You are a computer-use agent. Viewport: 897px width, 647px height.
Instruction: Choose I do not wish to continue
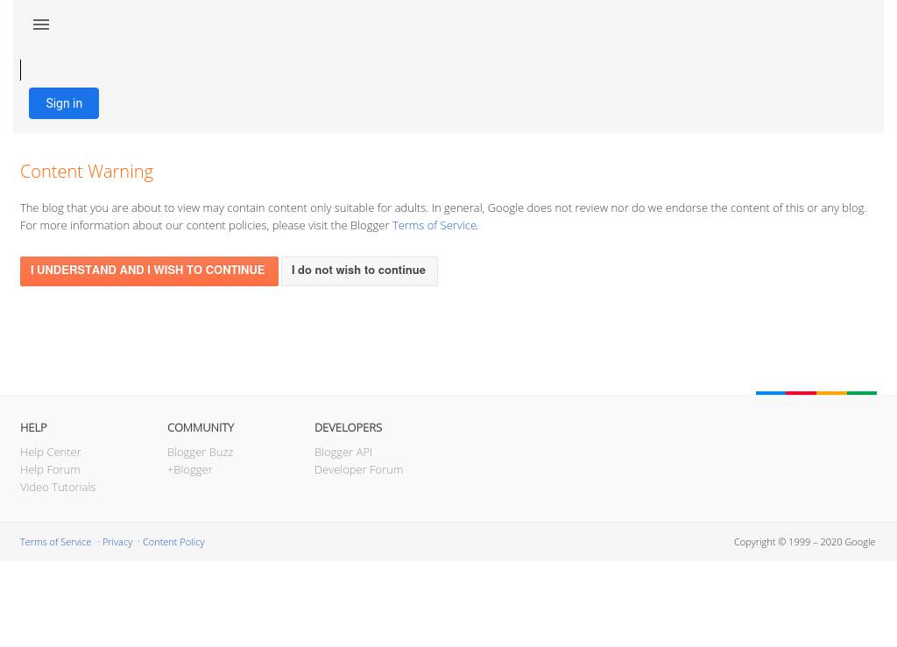tap(358, 271)
